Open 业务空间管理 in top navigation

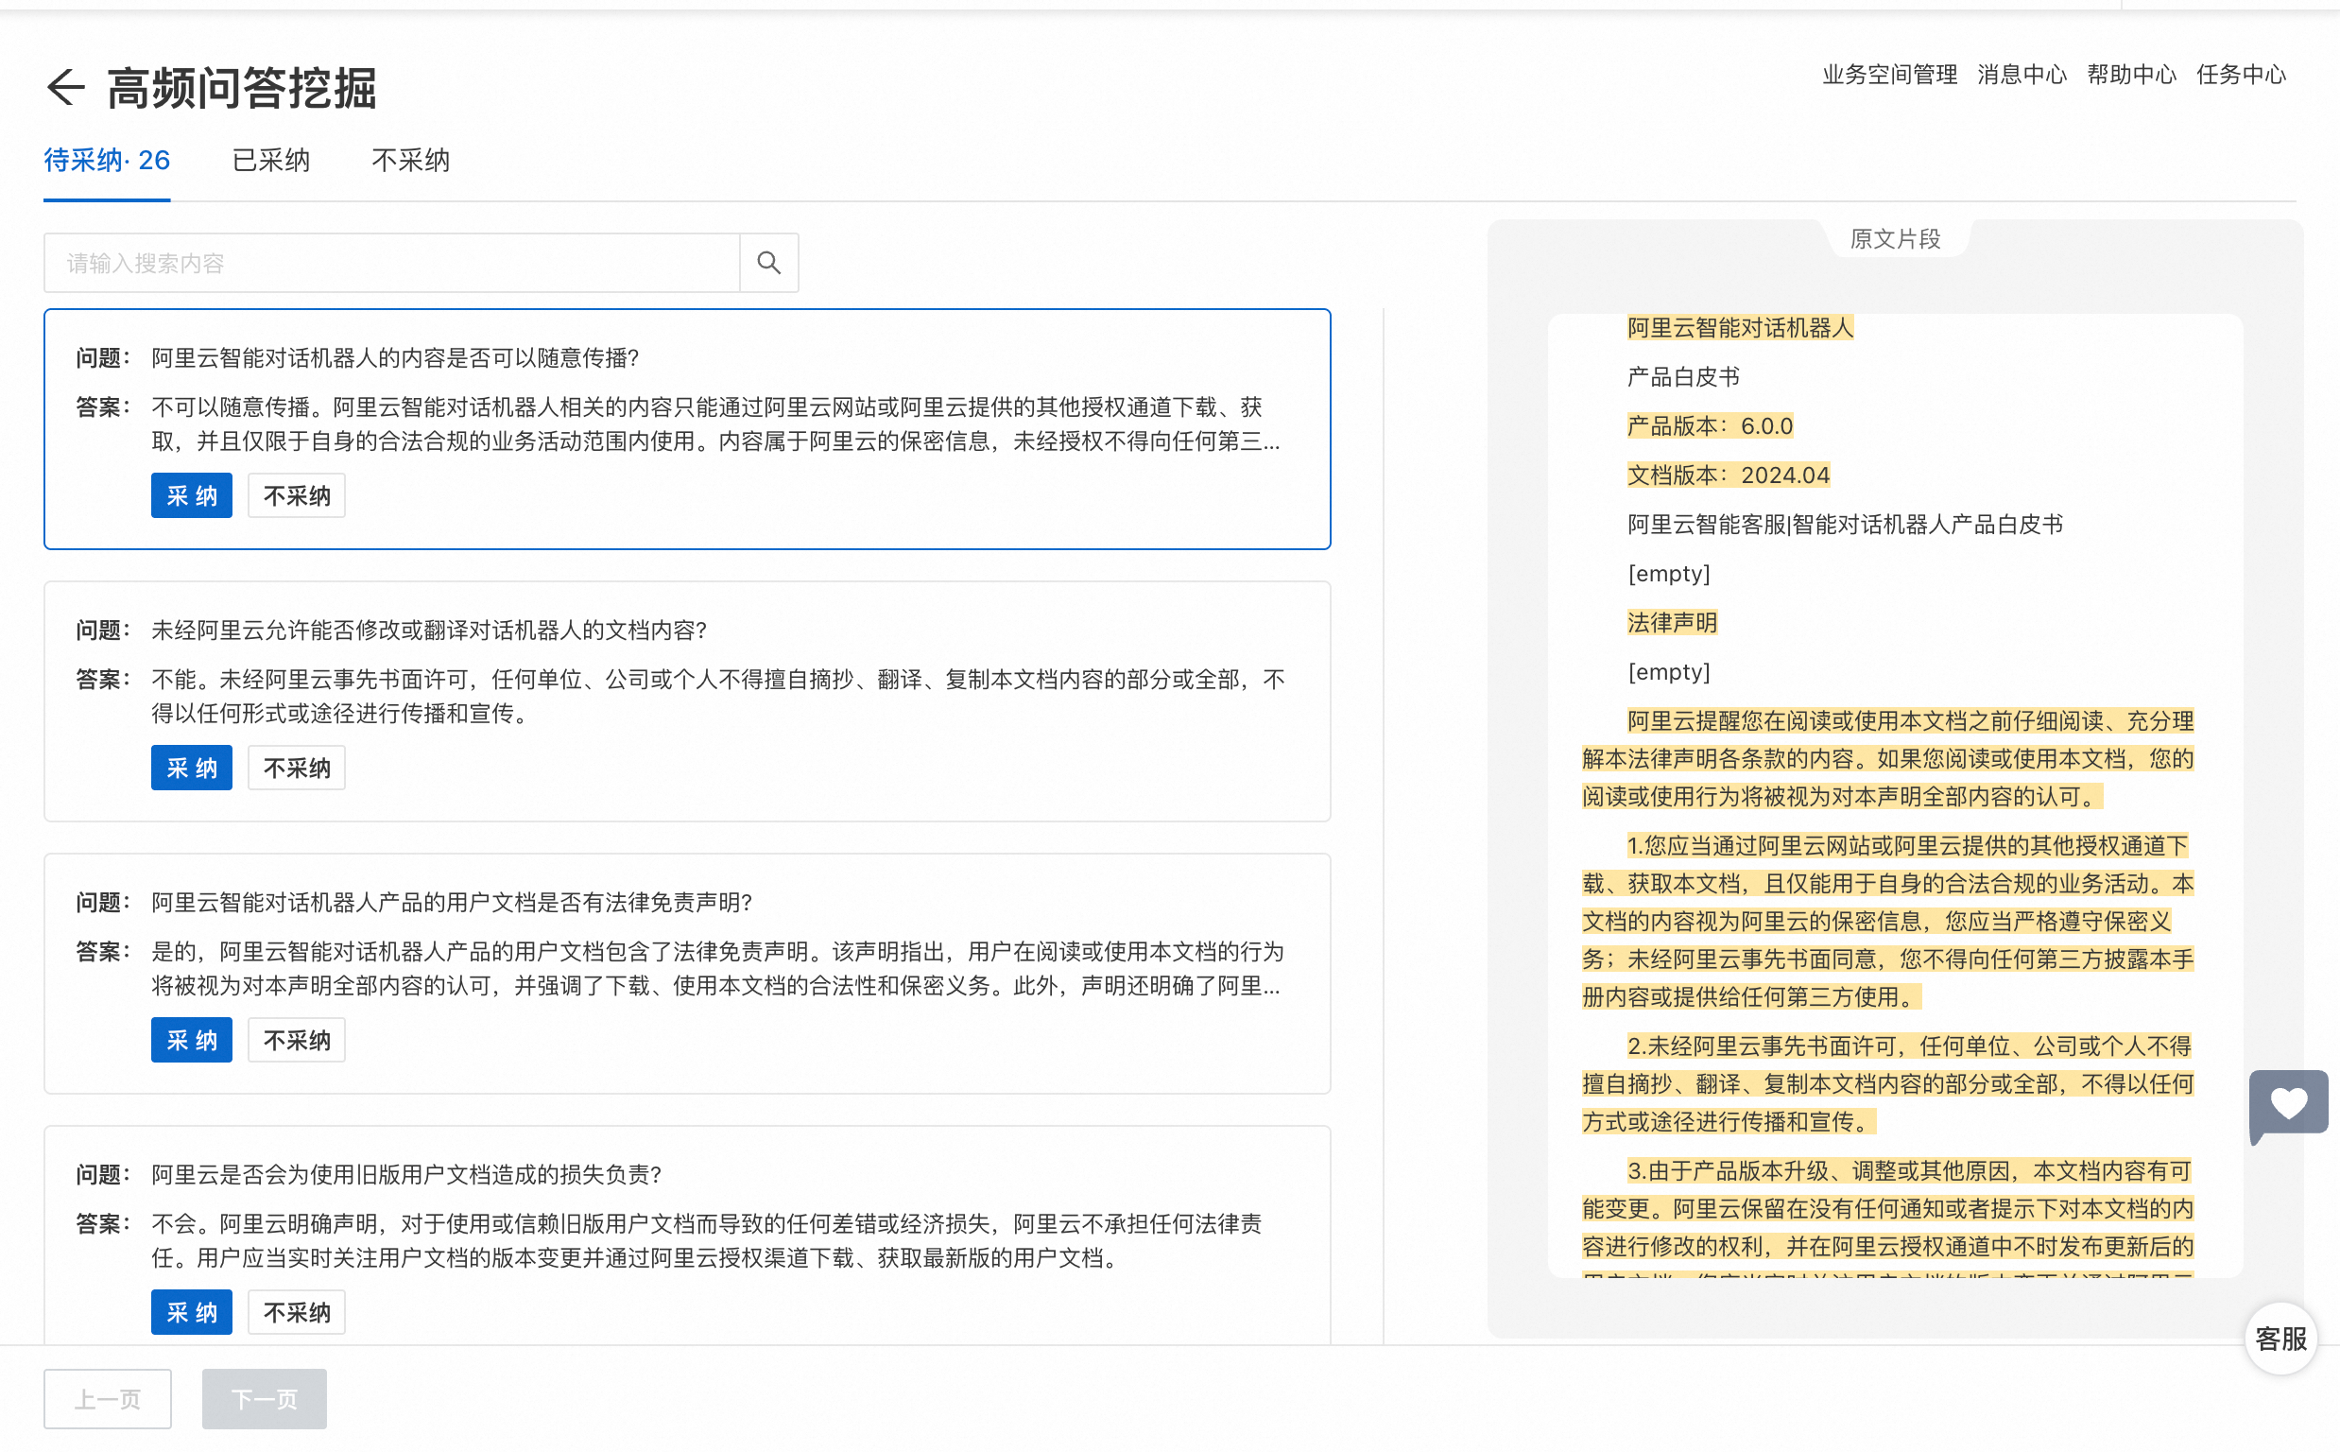click(1889, 75)
